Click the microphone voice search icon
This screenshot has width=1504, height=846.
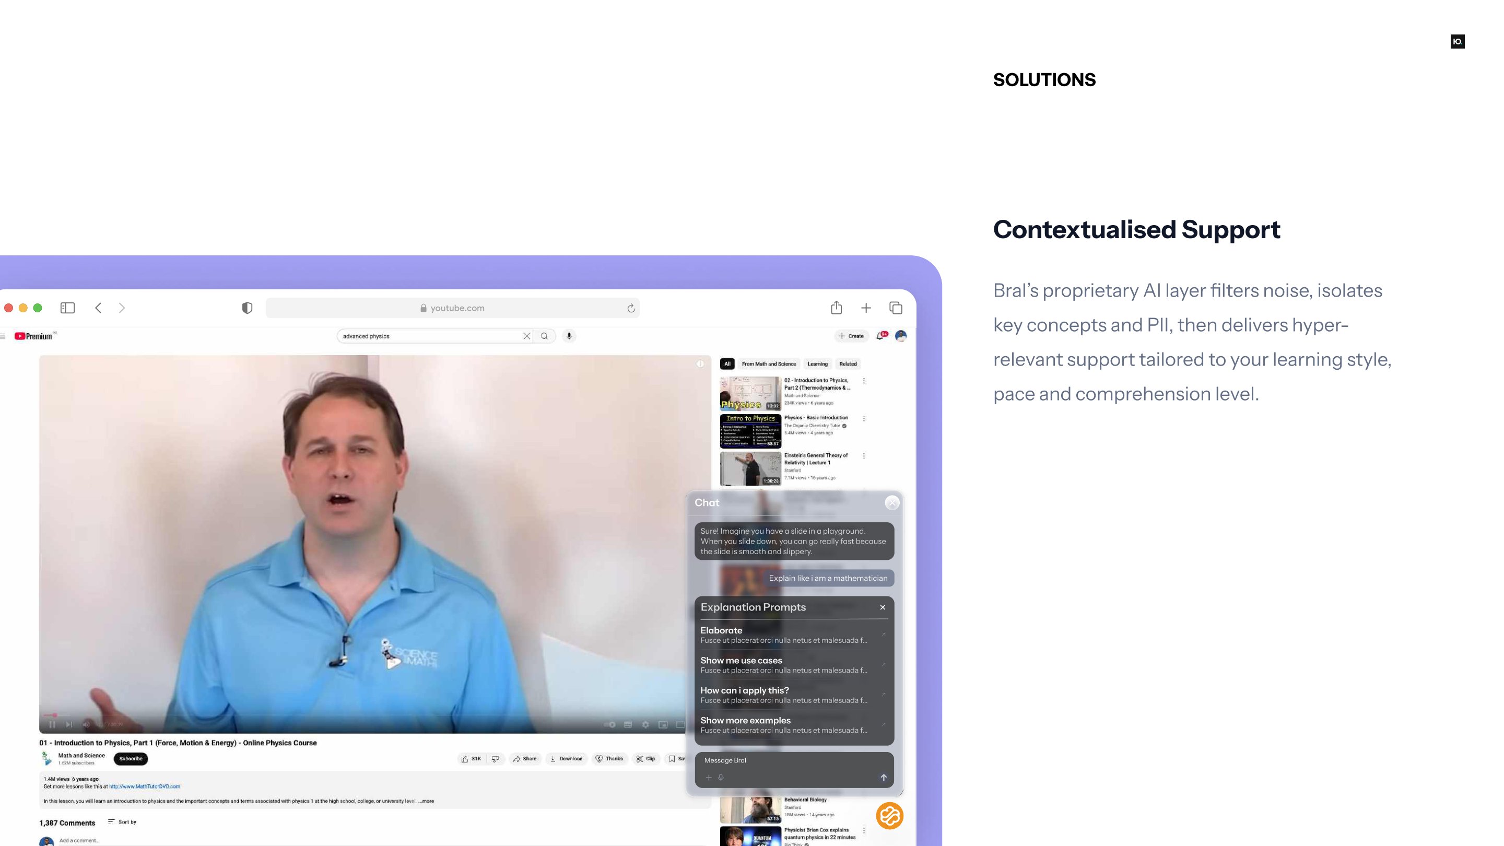pos(569,336)
